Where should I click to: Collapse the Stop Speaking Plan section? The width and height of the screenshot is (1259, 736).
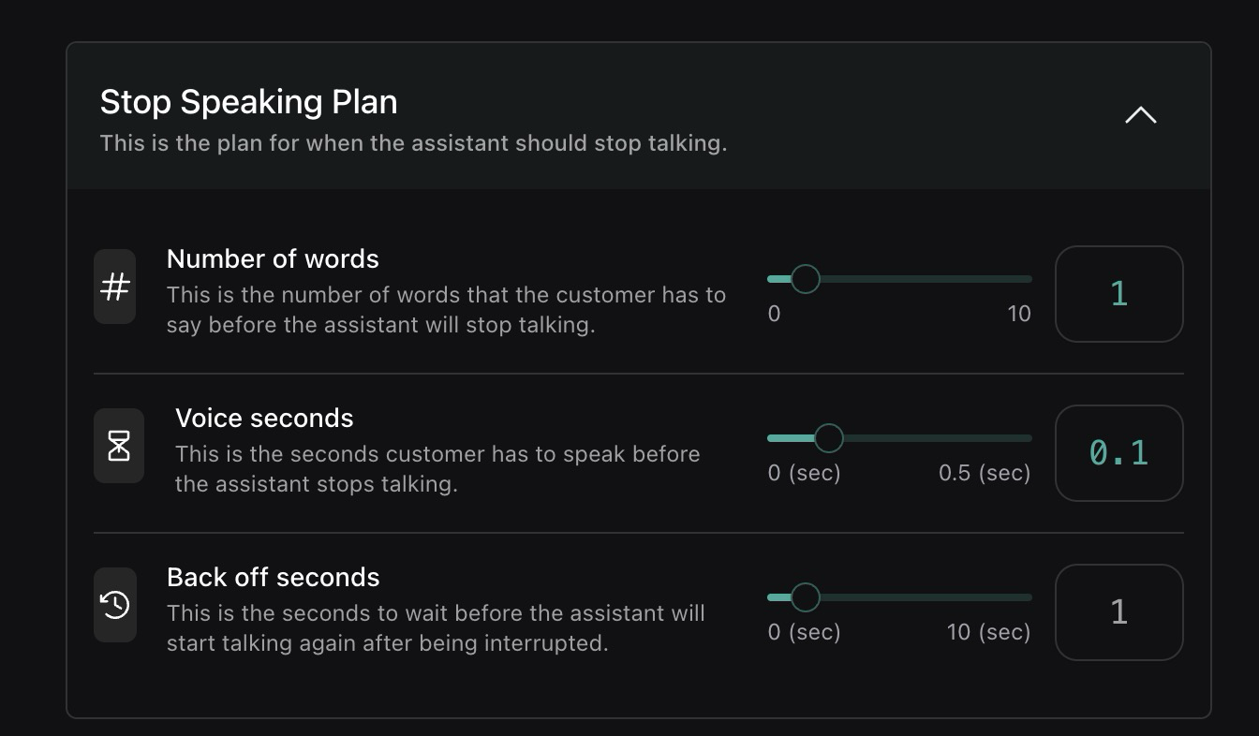tap(1140, 116)
